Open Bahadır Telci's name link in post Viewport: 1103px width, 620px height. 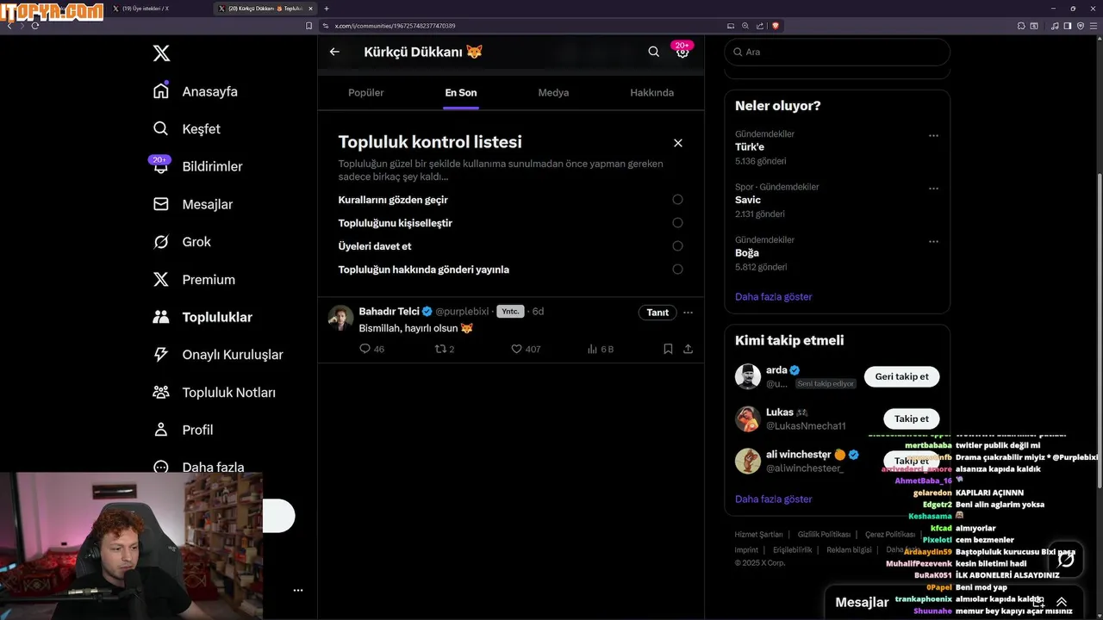[389, 311]
